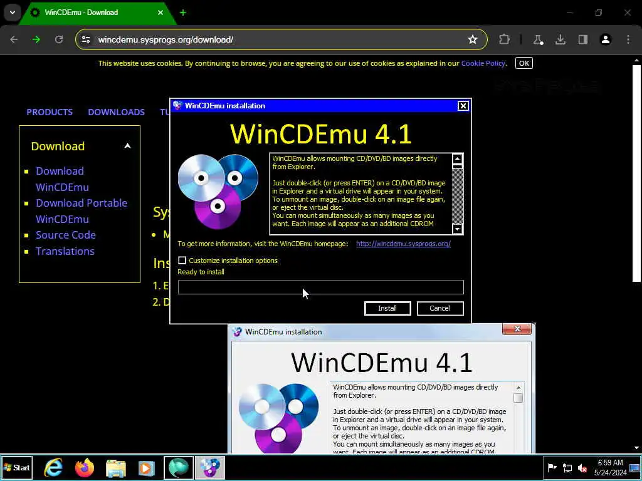Click description scrollbar down arrow in dark installer
Viewport: 642px width, 481px height.
[x=457, y=229]
